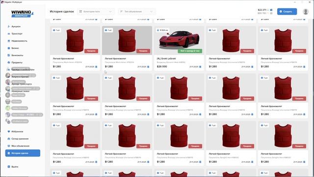Select История сделок in sidebar

(x=23, y=153)
